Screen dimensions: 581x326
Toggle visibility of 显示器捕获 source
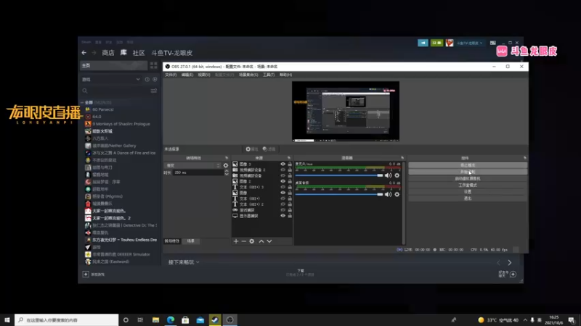283,216
